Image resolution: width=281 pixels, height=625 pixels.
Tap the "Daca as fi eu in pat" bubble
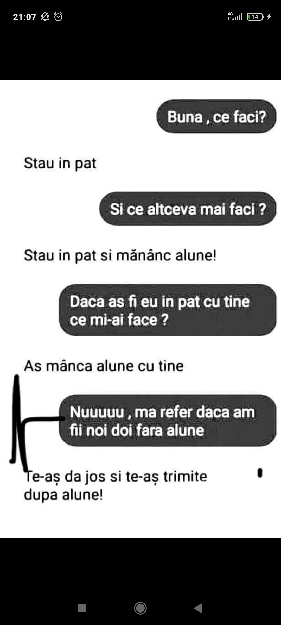click(168, 310)
